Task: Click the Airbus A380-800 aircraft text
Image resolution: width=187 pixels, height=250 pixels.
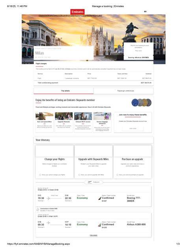Action: click(136, 224)
